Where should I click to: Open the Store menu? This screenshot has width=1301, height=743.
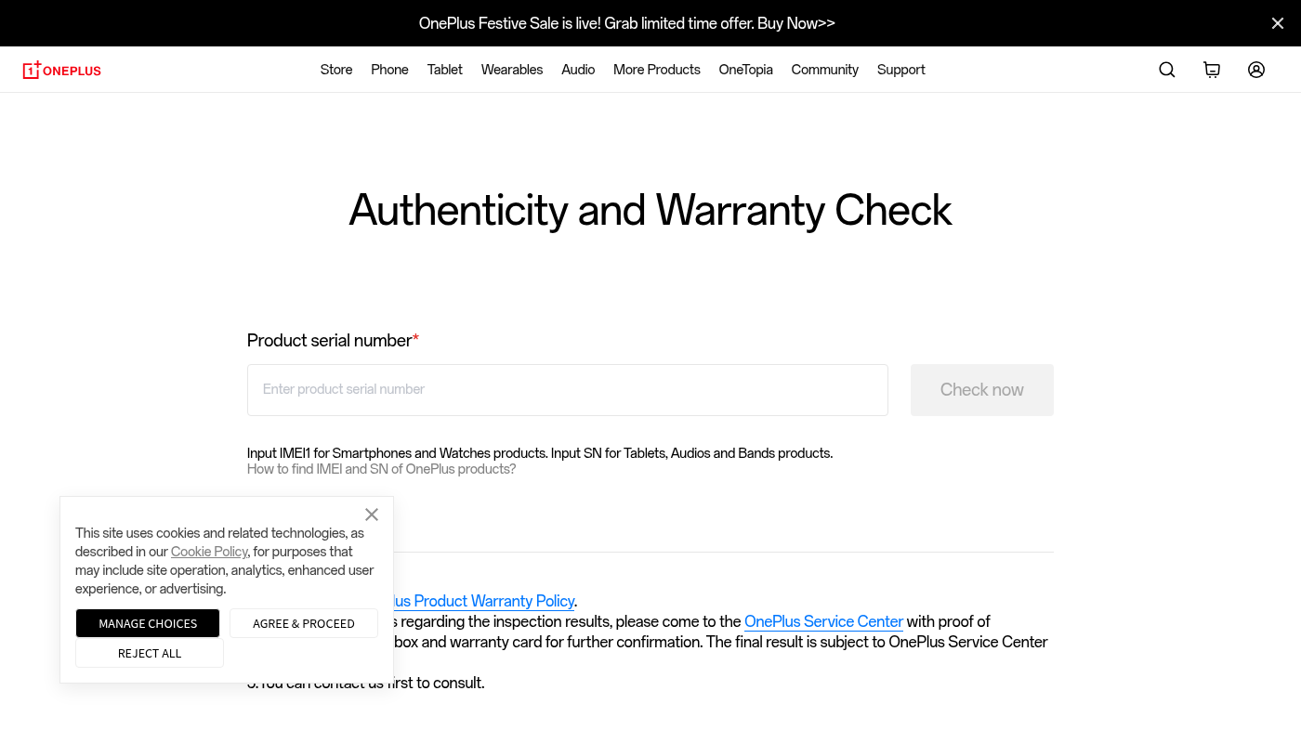[336, 70]
